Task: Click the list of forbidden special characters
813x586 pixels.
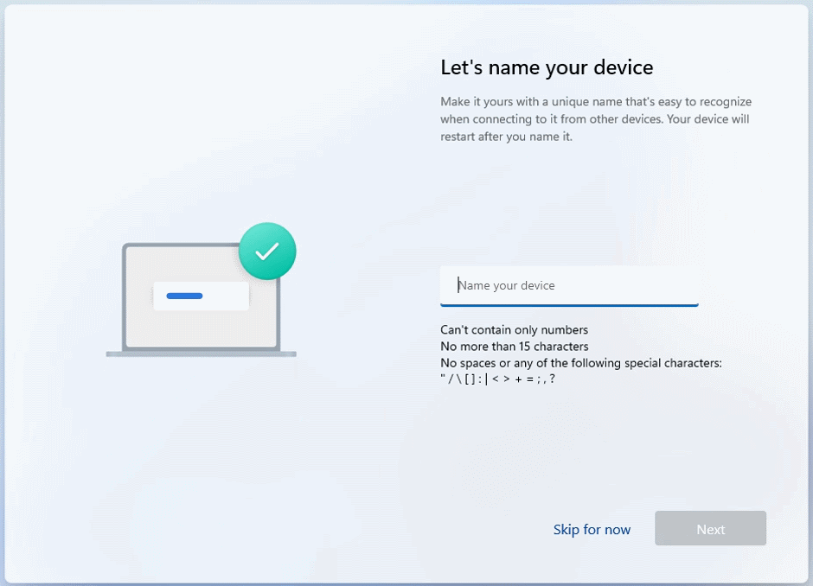Action: click(497, 379)
